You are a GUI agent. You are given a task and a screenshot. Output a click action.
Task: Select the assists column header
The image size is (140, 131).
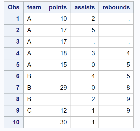click(x=85, y=7)
